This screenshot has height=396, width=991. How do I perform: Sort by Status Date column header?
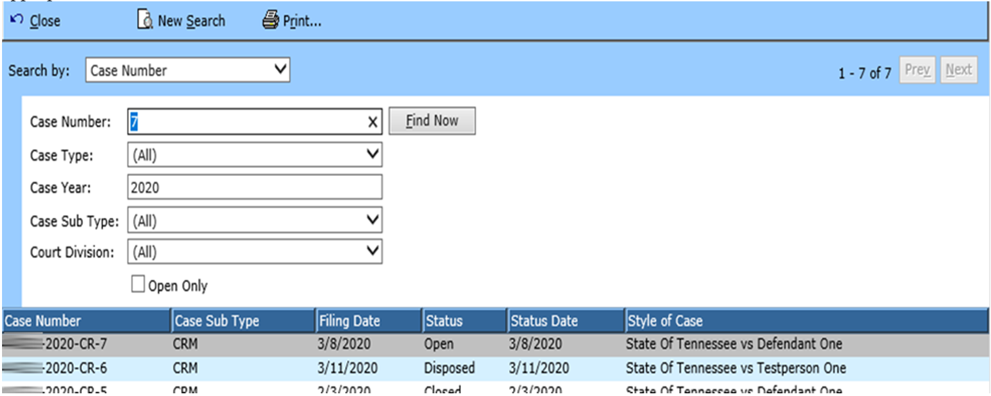pyautogui.click(x=565, y=321)
